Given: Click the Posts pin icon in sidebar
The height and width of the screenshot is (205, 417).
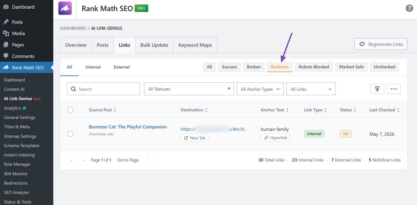Looking at the screenshot, I should (x=6, y=22).
